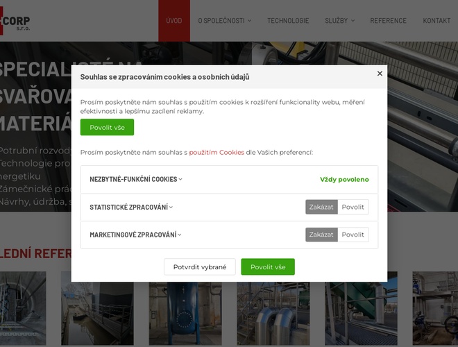Open the Služby dropdown menu
This screenshot has width=458, height=347.
(339, 21)
